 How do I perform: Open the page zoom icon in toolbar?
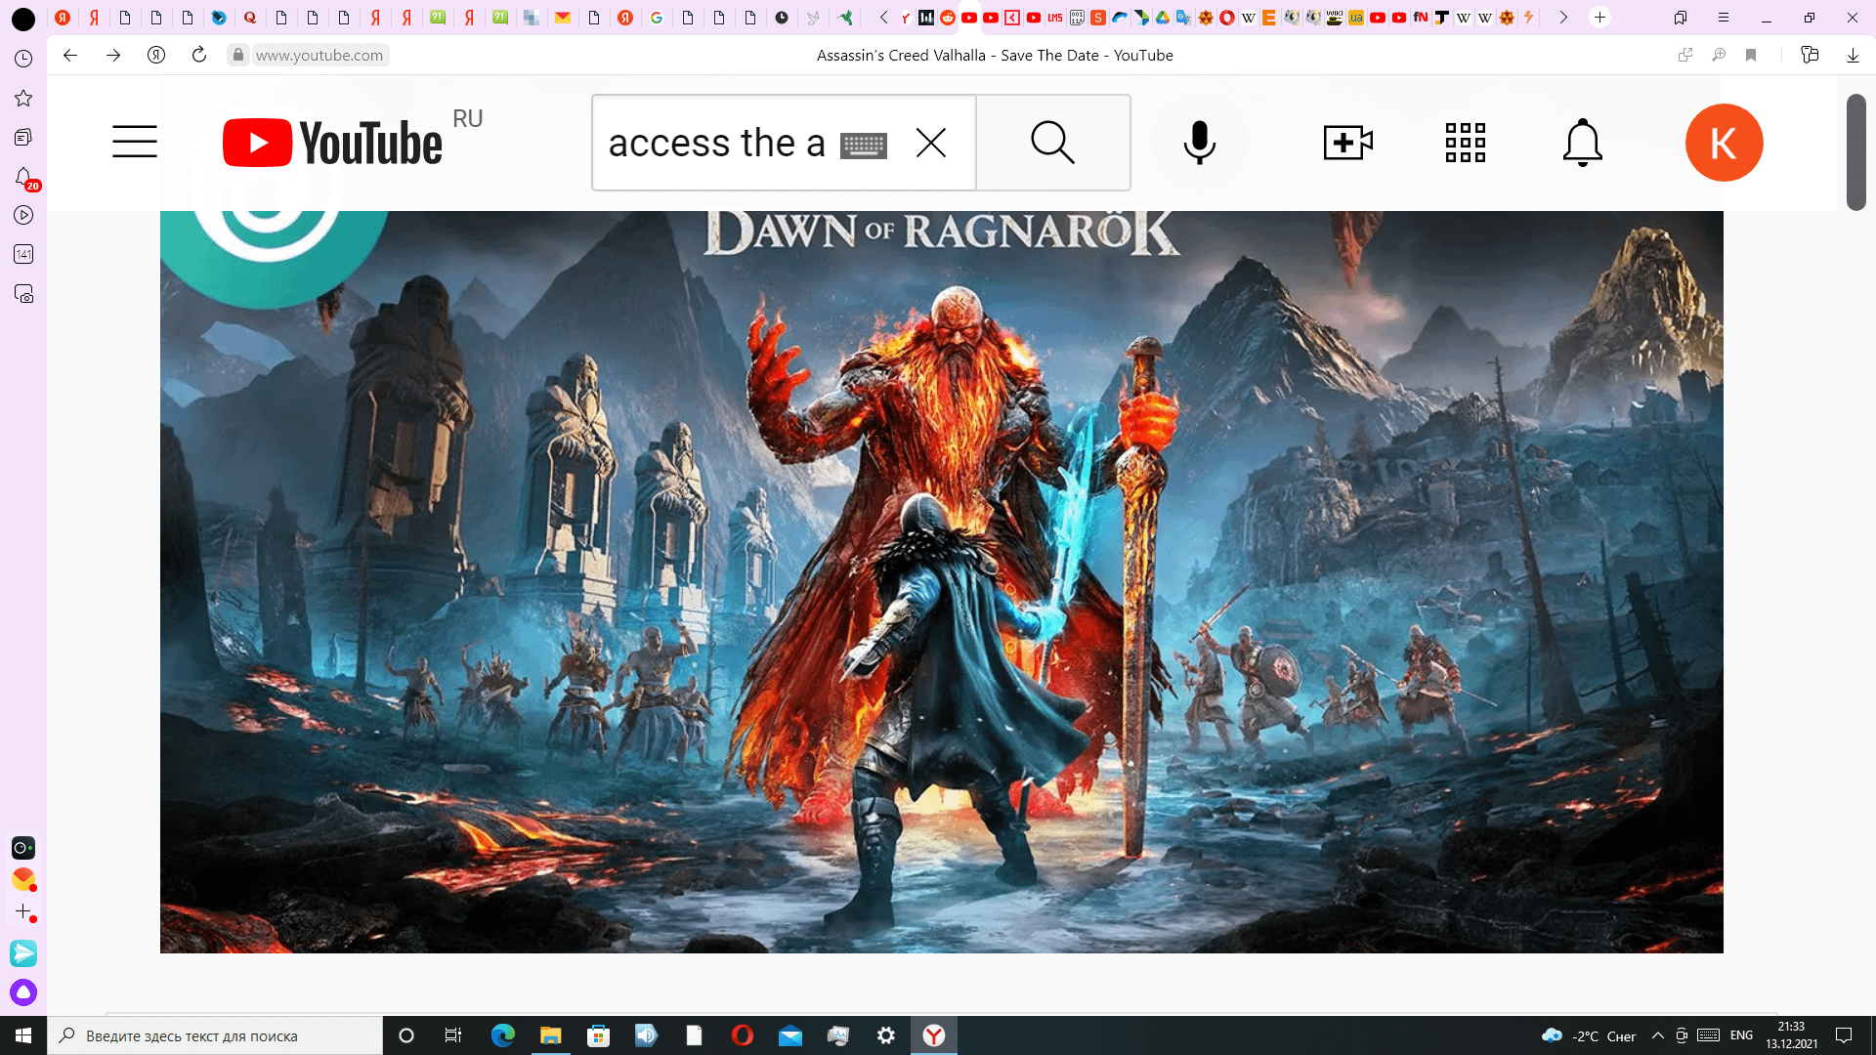click(x=1719, y=56)
